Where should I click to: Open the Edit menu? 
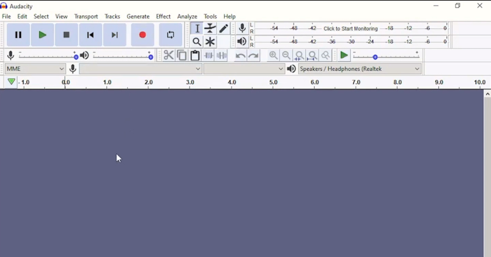pyautogui.click(x=22, y=17)
